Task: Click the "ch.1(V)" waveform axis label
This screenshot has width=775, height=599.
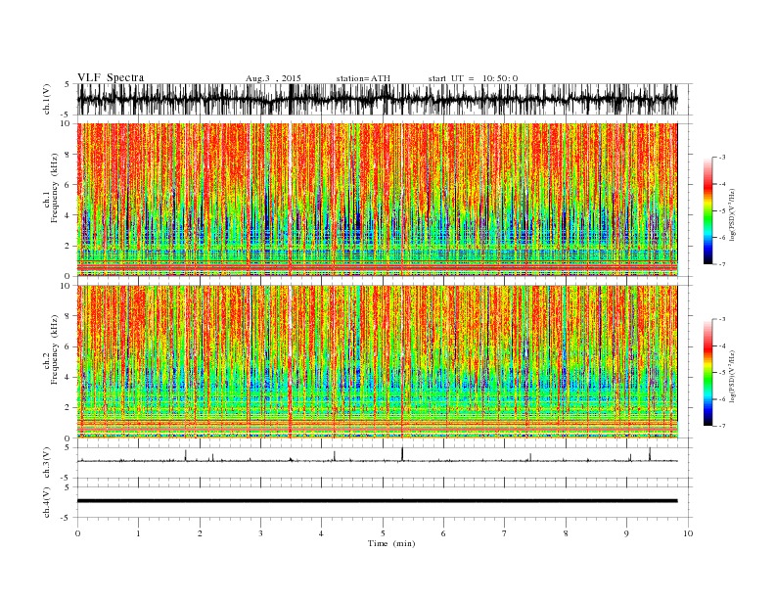Action: (x=46, y=99)
